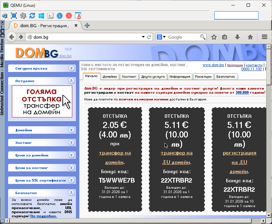Open a new tab with plus icon
The width and height of the screenshot is (272, 224).
[87, 25]
